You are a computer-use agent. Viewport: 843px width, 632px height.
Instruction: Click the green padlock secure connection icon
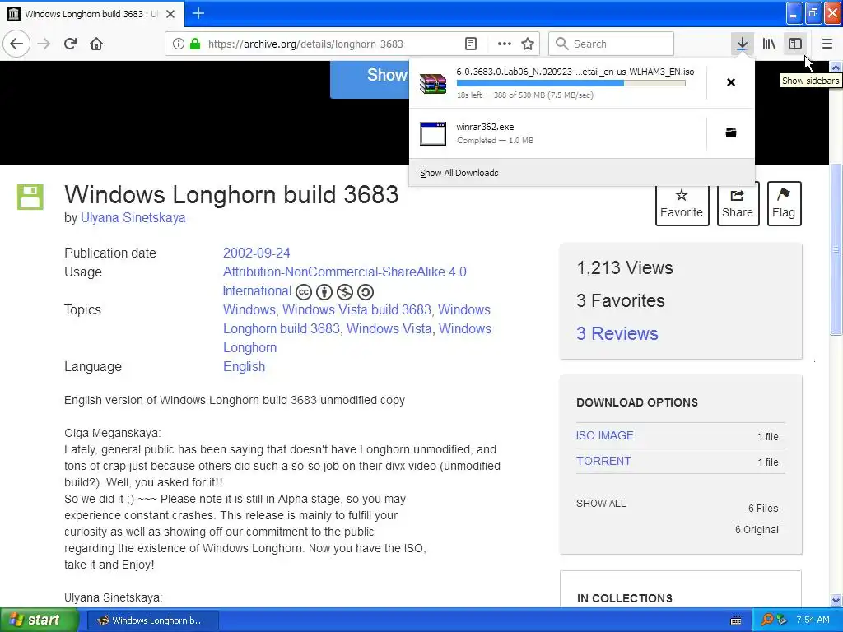coord(194,44)
